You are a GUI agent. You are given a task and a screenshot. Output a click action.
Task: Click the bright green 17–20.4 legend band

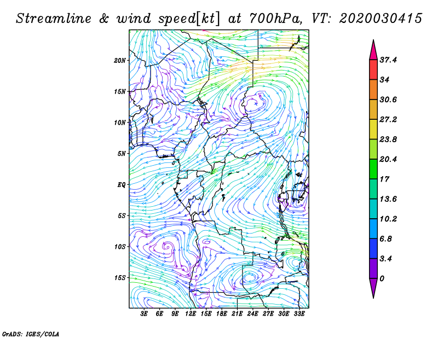(x=373, y=169)
